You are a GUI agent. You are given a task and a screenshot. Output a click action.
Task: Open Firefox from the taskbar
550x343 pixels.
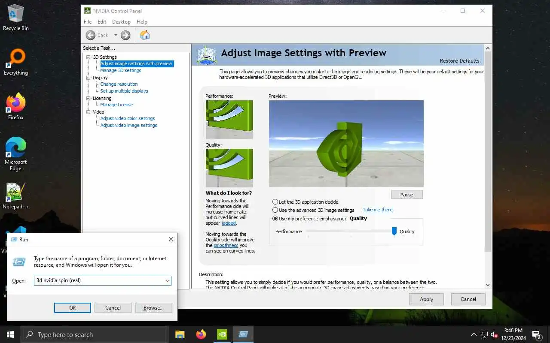tap(201, 334)
